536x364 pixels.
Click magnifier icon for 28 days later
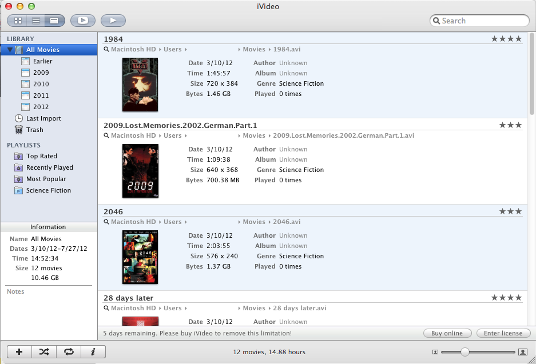point(106,309)
